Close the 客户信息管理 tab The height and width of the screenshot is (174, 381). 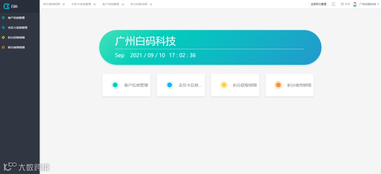tap(123, 4)
